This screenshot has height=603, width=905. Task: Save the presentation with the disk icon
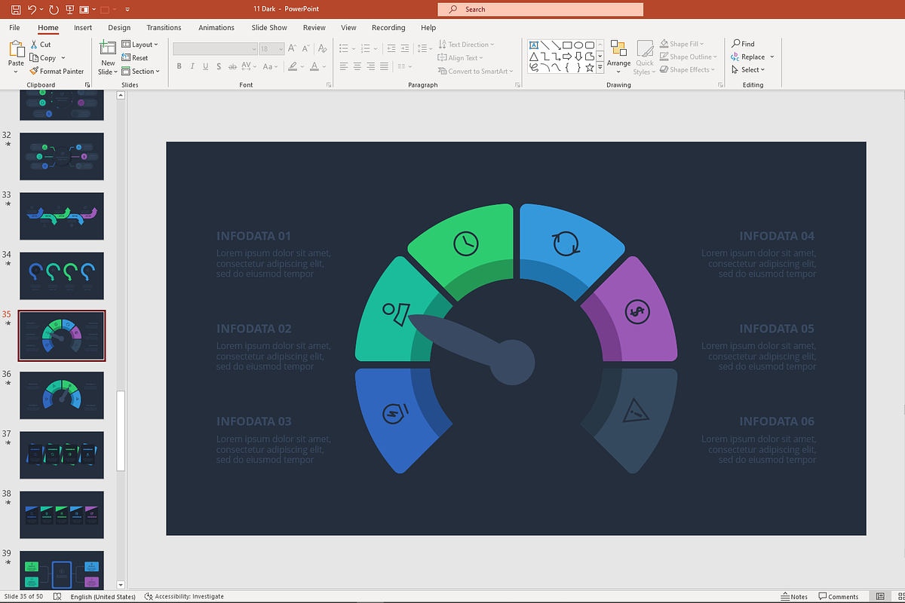(x=16, y=10)
